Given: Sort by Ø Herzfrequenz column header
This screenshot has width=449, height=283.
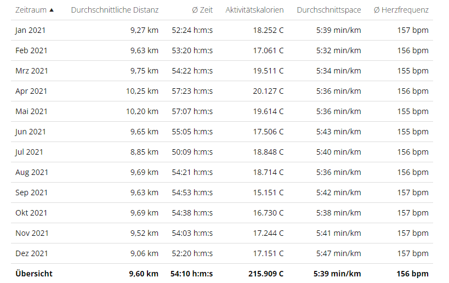Looking at the screenshot, I should pyautogui.click(x=401, y=10).
